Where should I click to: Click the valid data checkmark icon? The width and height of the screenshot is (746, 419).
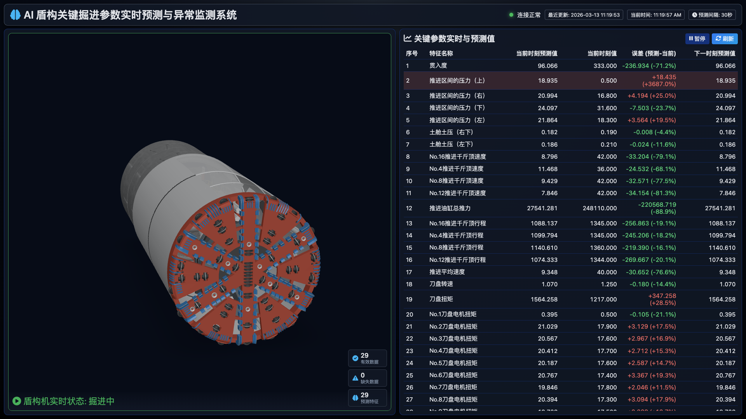(x=355, y=358)
